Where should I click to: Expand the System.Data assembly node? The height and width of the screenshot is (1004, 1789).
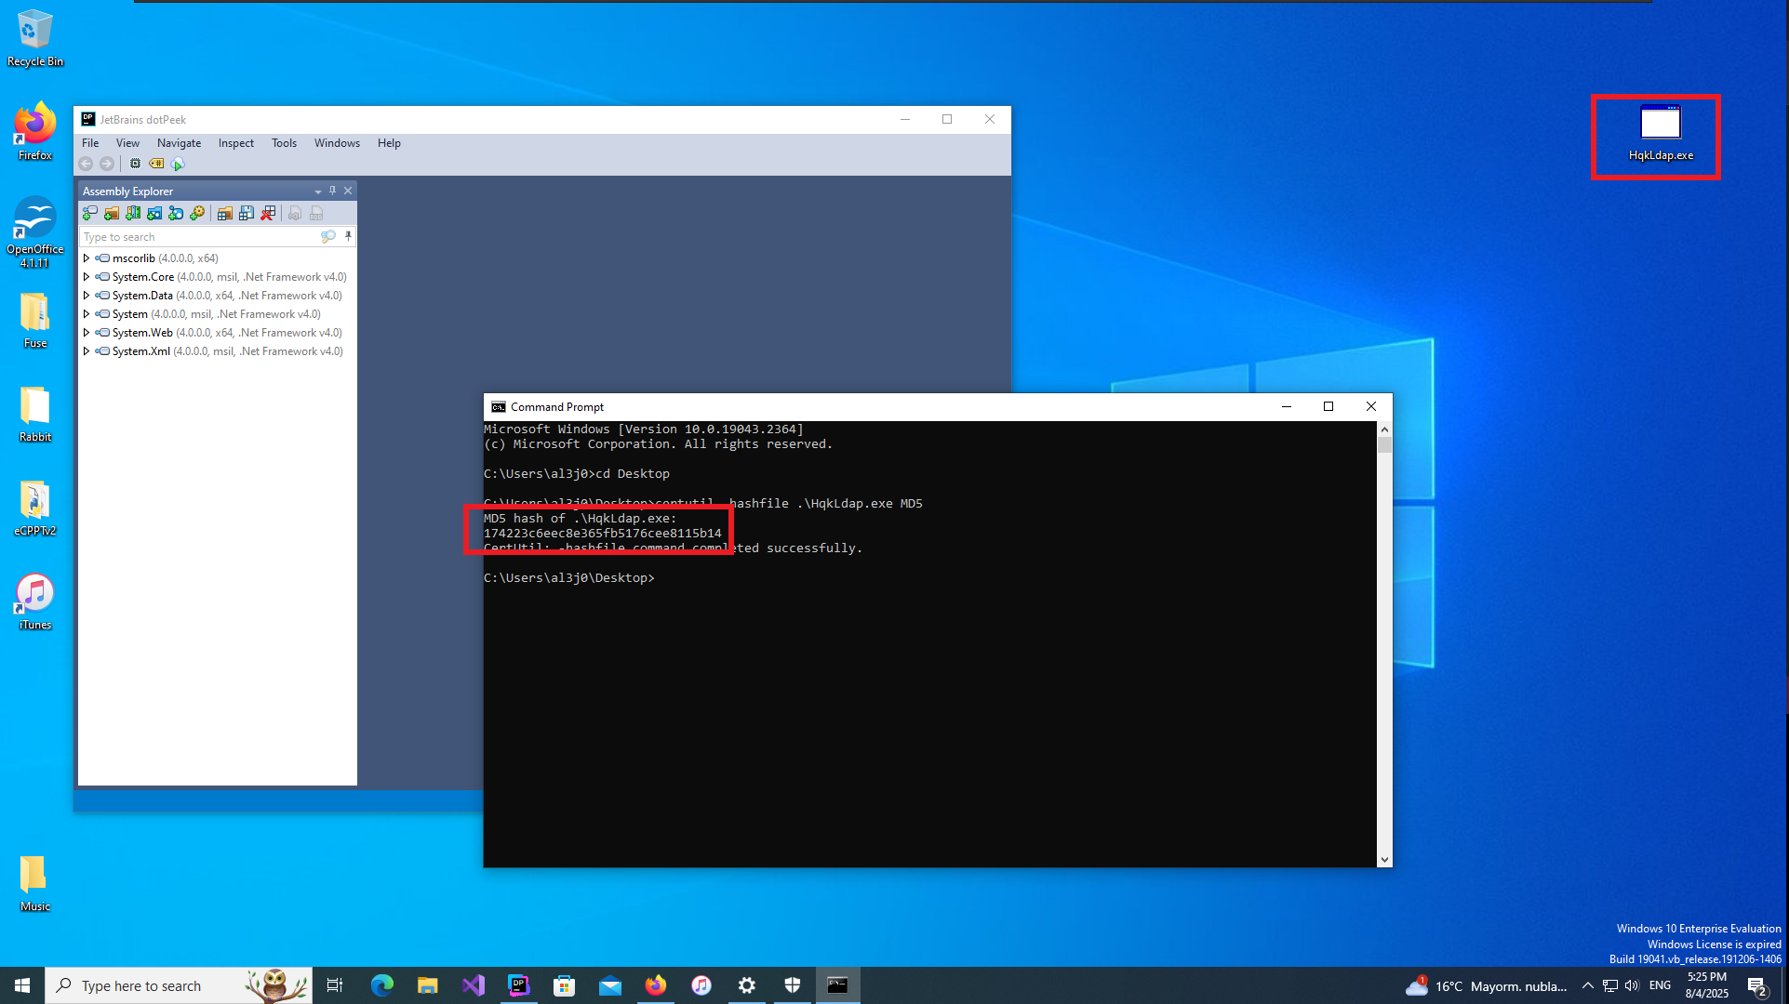tap(87, 296)
